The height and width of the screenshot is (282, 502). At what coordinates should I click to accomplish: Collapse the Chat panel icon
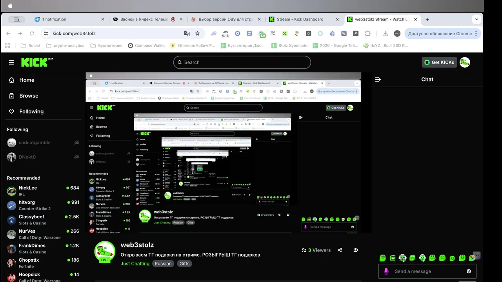[x=378, y=80]
